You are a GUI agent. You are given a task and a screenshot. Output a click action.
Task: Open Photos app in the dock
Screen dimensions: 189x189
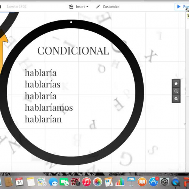pos(98,182)
